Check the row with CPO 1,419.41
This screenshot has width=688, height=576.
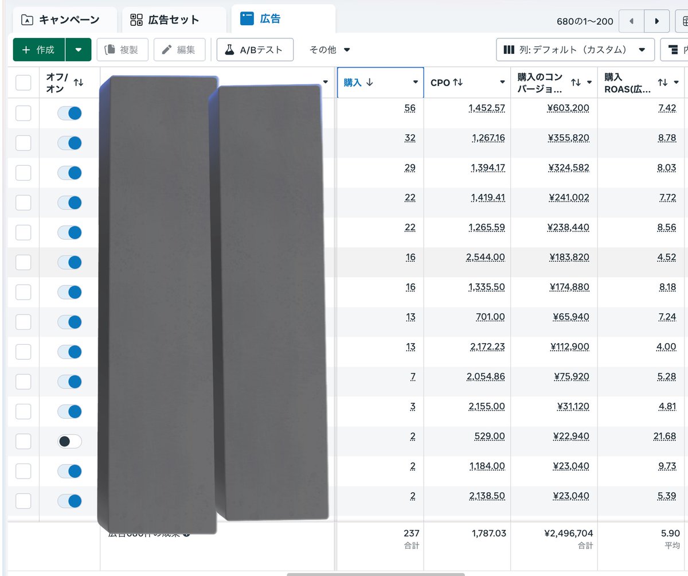tap(23, 203)
